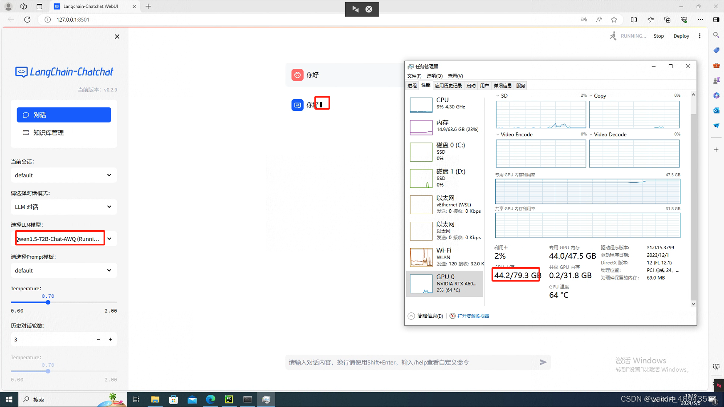Image resolution: width=724 pixels, height=407 pixels.
Task: Activate read aloud icon
Action: point(599,20)
